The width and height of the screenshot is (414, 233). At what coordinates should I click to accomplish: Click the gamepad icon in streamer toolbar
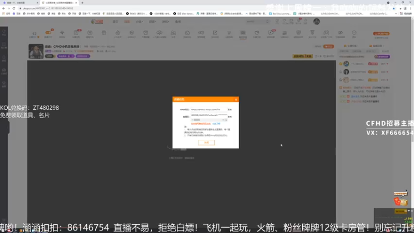[327, 33]
